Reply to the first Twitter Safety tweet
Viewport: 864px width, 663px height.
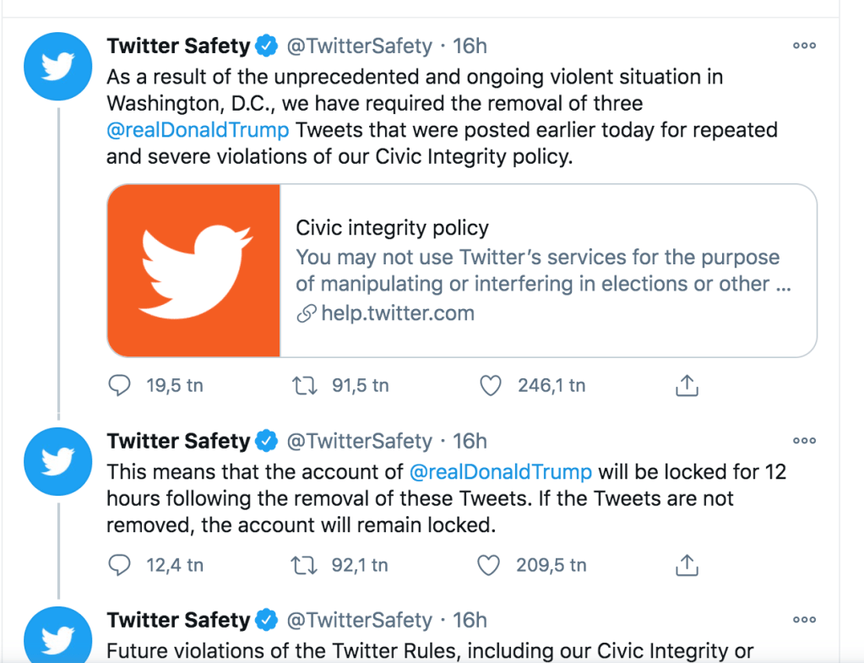pos(122,386)
